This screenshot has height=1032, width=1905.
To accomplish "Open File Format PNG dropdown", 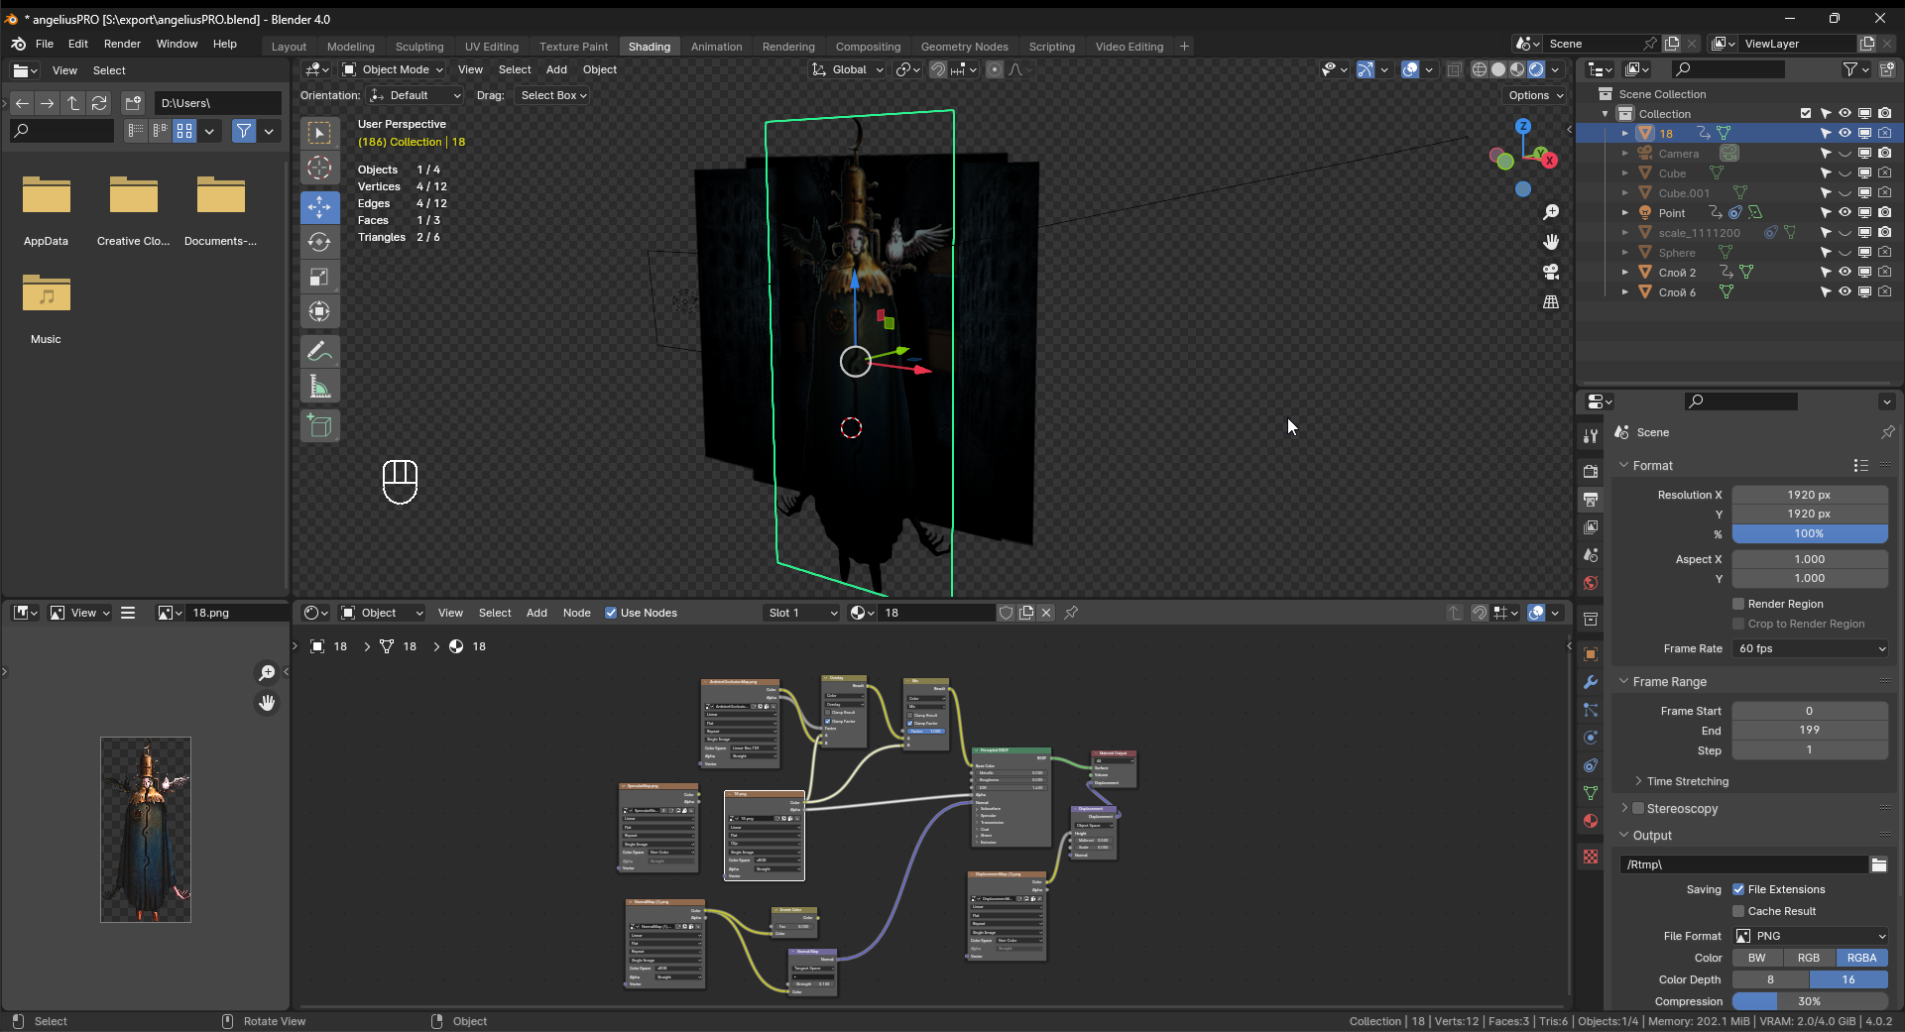I will point(1811,936).
